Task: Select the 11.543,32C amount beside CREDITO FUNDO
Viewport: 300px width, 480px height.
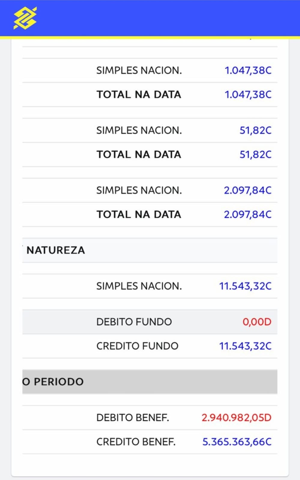Action: coord(245,346)
